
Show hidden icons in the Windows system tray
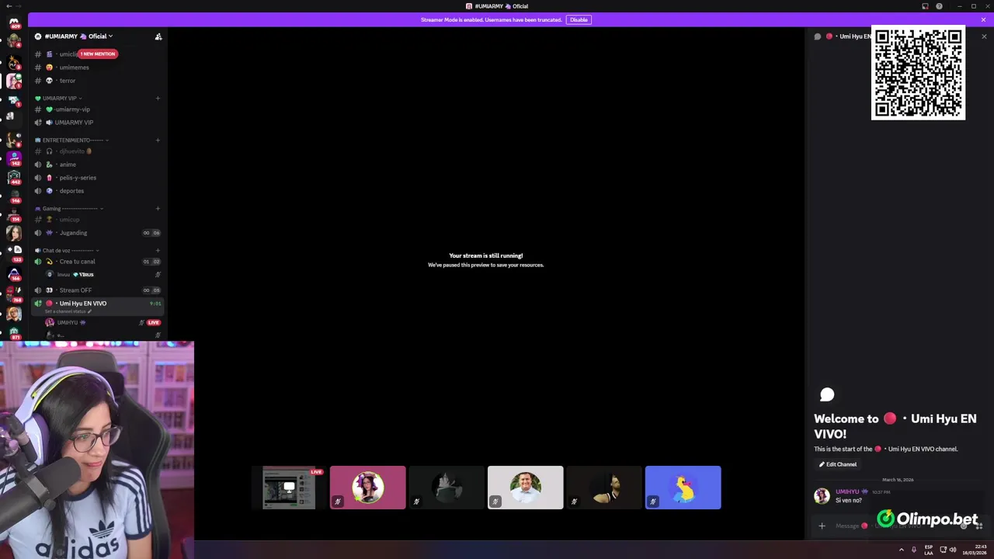coord(901,550)
